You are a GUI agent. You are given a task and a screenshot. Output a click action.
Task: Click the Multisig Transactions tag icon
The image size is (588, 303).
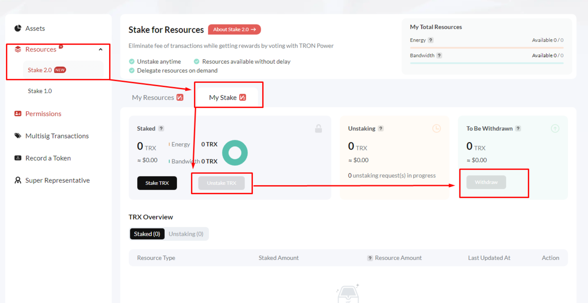coord(18,136)
